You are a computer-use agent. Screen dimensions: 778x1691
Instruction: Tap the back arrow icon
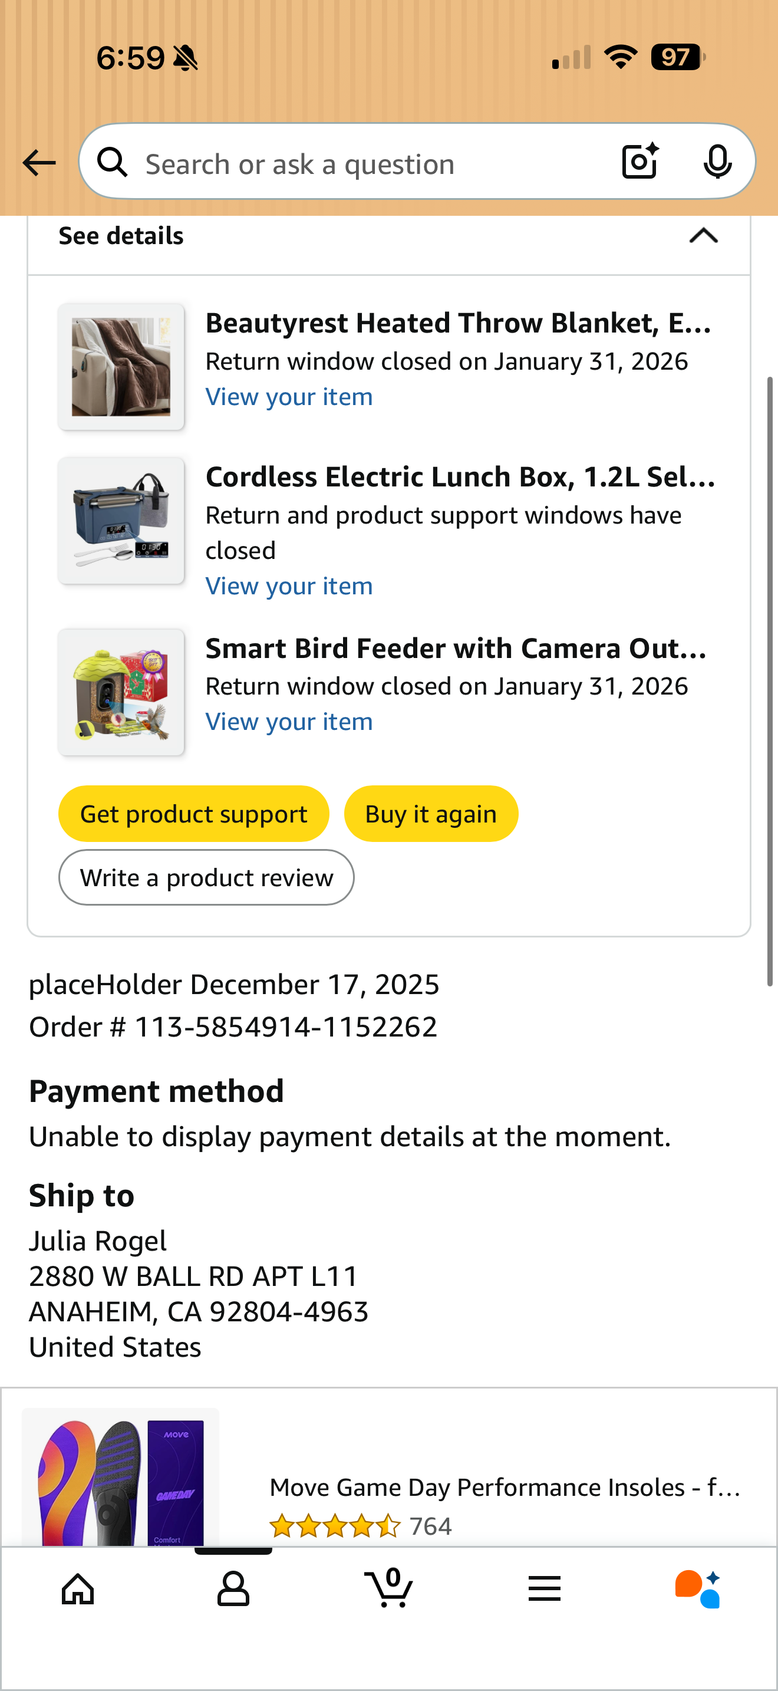[39, 163]
